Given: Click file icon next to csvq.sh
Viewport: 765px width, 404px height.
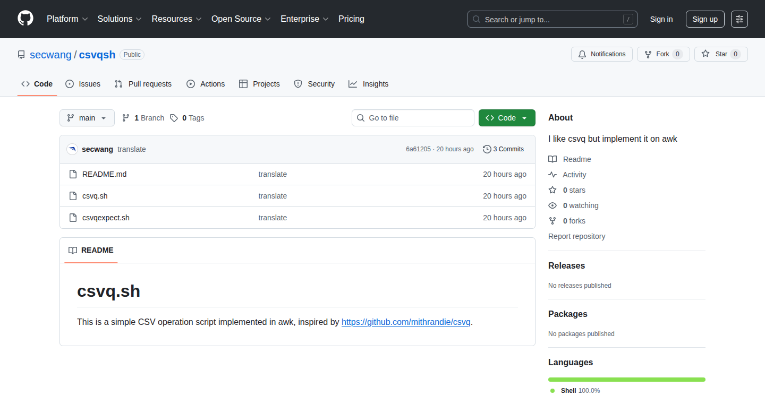Looking at the screenshot, I should click(x=73, y=196).
